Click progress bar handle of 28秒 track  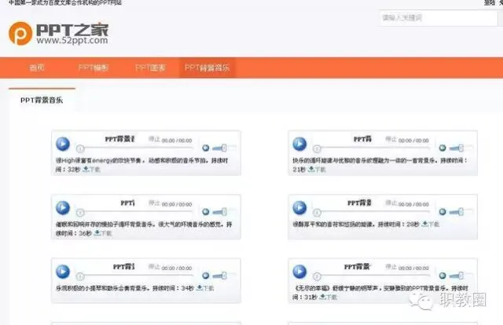(317, 212)
